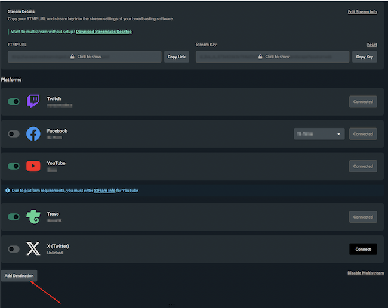This screenshot has height=308, width=388.
Task: Open the Facebook destination dropdown
Action: point(319,134)
